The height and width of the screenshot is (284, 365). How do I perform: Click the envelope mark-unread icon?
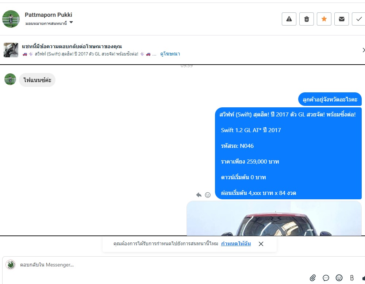342,19
